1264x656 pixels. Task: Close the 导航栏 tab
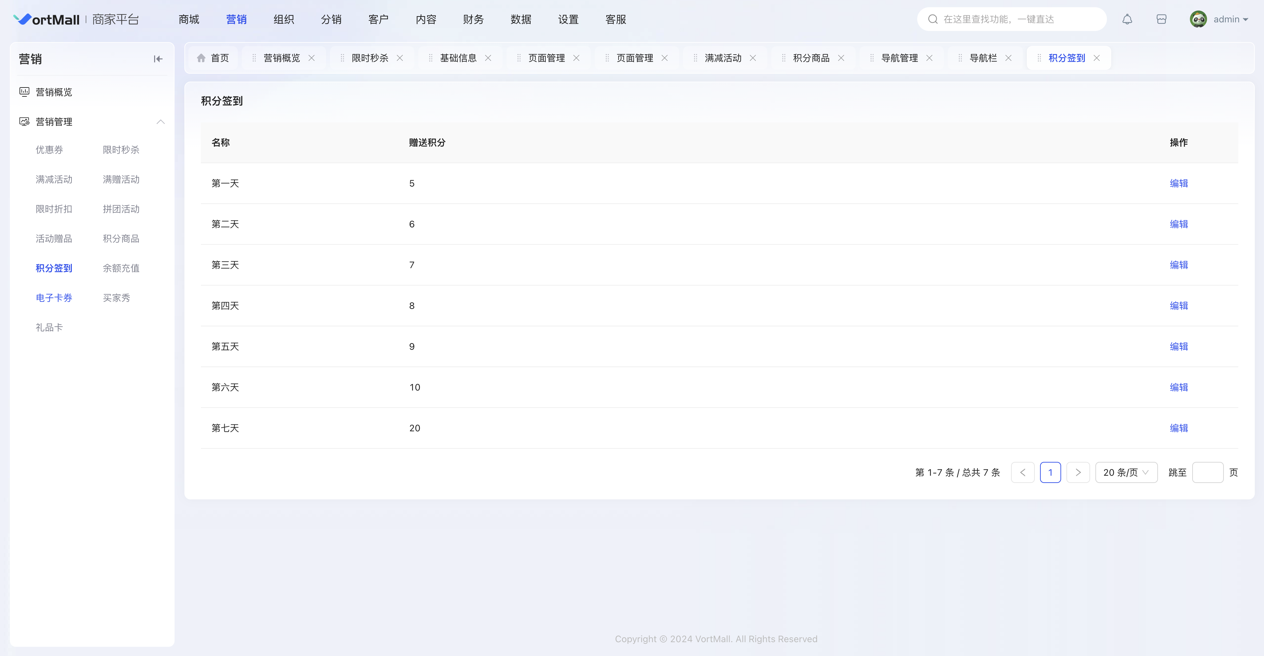[x=1008, y=58]
